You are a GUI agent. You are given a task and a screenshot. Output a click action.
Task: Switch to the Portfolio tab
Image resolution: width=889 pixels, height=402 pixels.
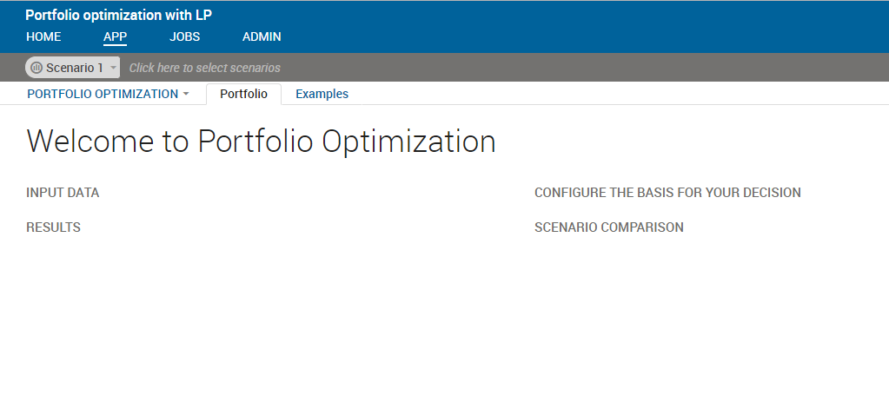(x=244, y=94)
